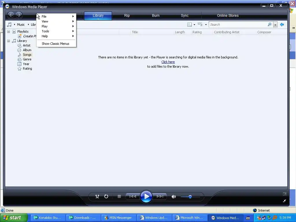Switch to the Burn tab
Viewport: 296px width, 222px height.
(156, 16)
